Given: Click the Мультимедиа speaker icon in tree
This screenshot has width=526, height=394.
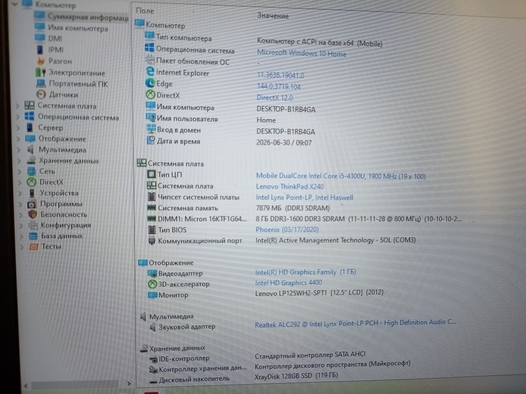Looking at the screenshot, I should click(30, 149).
